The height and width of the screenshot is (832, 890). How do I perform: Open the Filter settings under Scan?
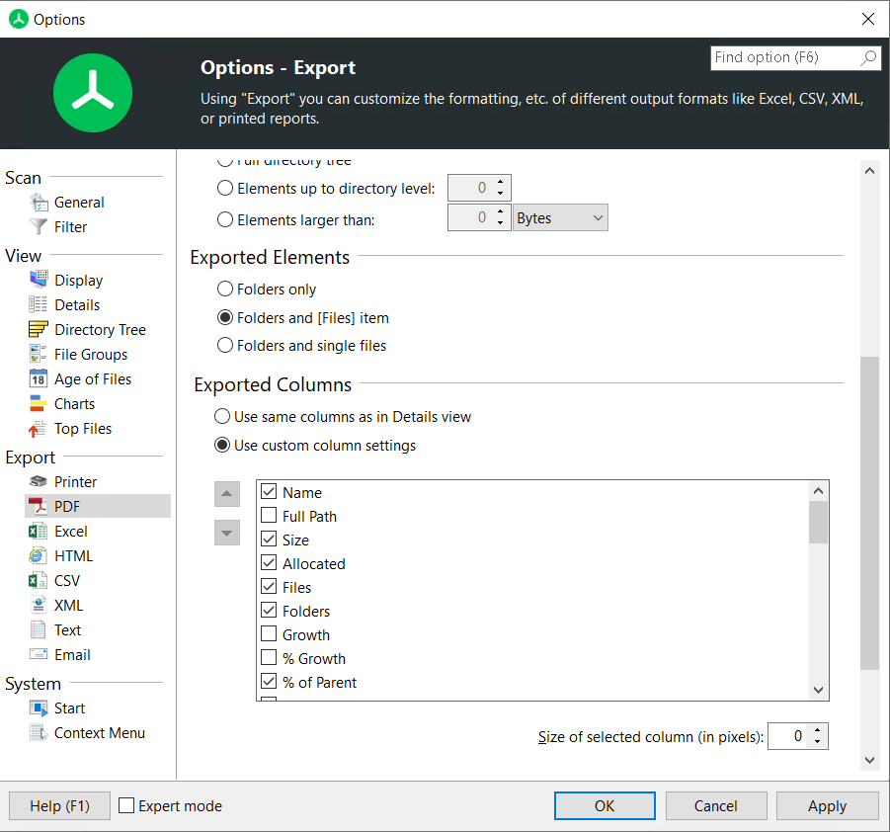coord(69,226)
